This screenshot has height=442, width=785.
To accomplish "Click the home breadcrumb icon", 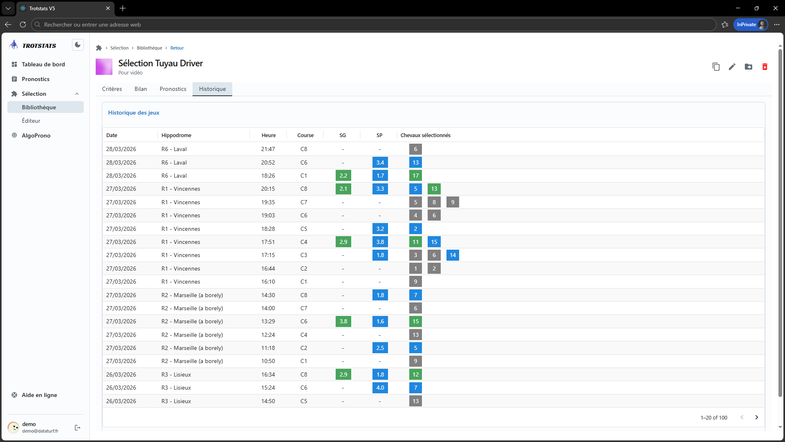I will pos(99,48).
